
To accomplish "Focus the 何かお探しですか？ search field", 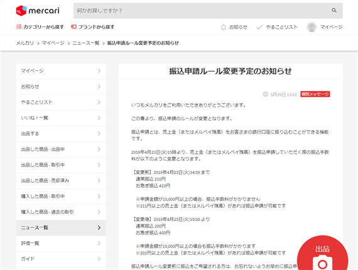I will point(208,11).
